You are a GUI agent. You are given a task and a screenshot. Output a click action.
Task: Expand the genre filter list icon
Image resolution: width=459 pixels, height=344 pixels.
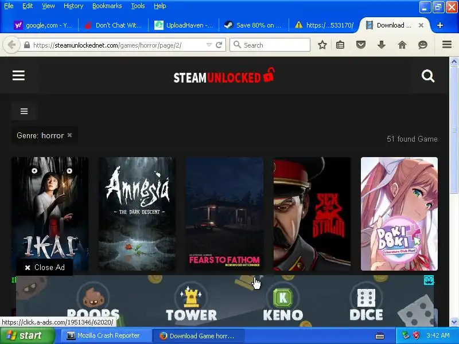24,111
